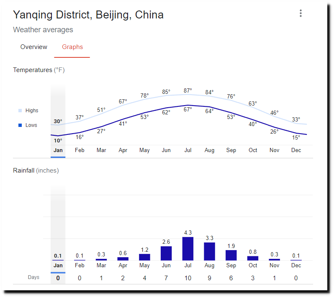Select the June rainfall bar showing 2.6
Screen dimensions: 334x297
coord(166,253)
